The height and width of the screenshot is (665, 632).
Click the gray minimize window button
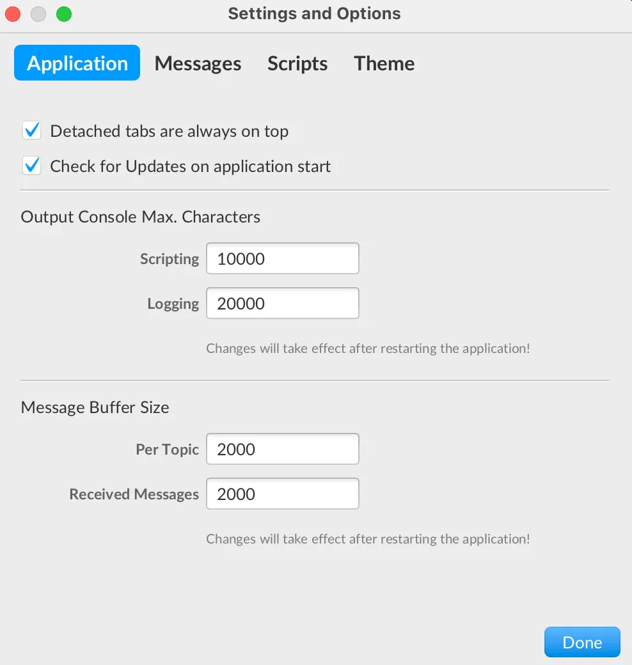(x=38, y=14)
